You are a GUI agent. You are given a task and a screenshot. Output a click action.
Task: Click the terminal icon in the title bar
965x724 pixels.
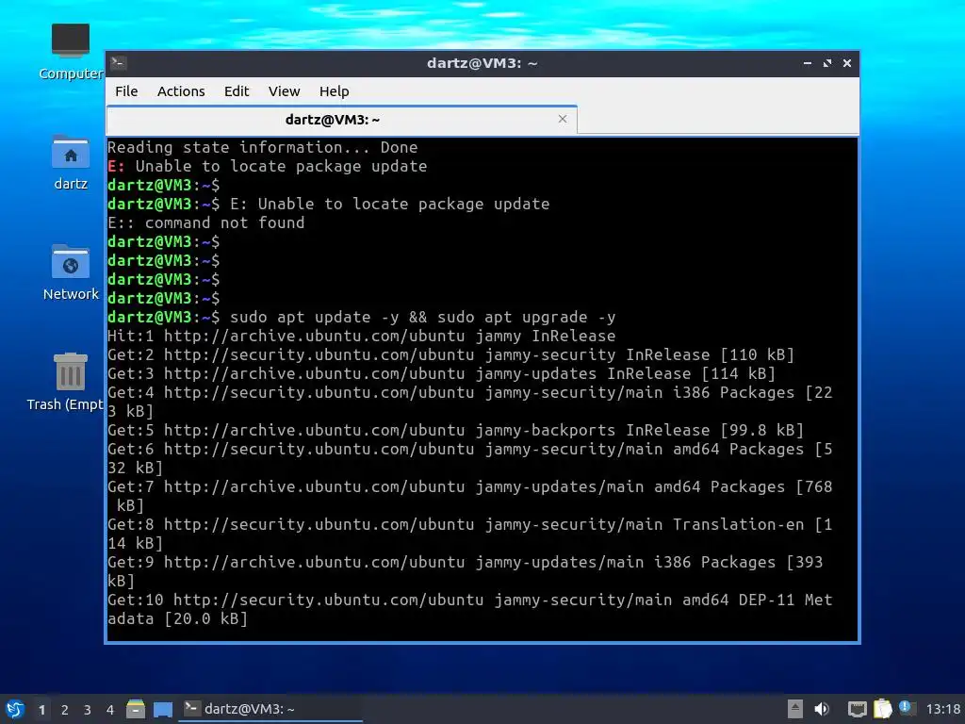(119, 63)
